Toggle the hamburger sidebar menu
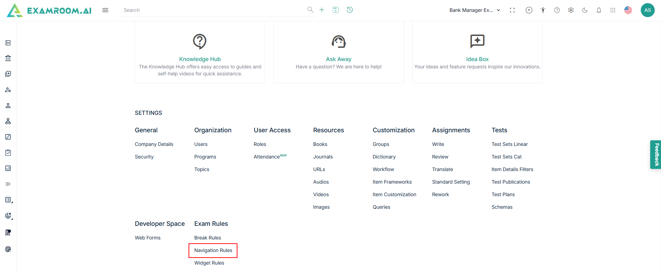This screenshot has width=661, height=274. click(x=105, y=10)
